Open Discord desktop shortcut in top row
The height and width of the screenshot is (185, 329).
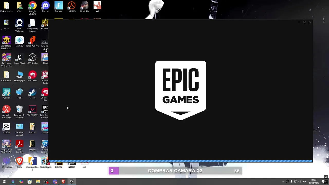click(x=45, y=7)
